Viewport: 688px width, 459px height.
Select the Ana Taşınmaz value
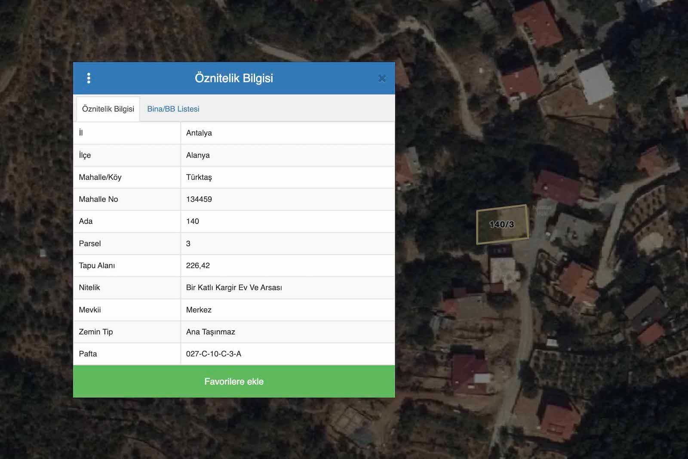tap(210, 332)
